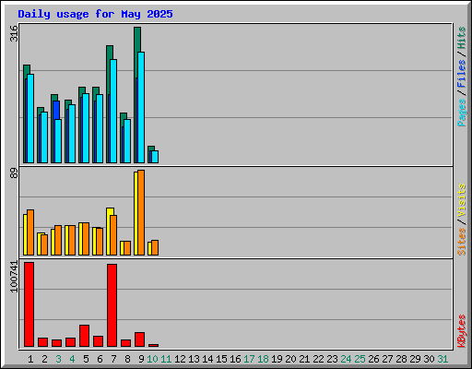Click the tall red KBytes bar for day 1
The width and height of the screenshot is (472, 369).
click(29, 304)
